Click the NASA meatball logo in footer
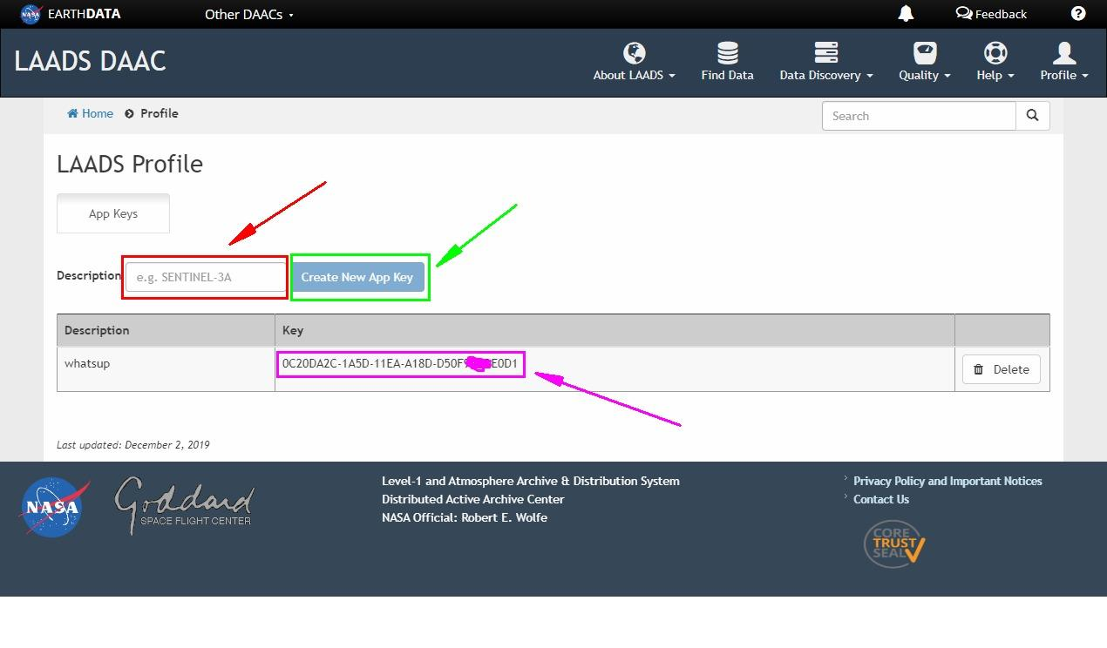 pyautogui.click(x=53, y=507)
